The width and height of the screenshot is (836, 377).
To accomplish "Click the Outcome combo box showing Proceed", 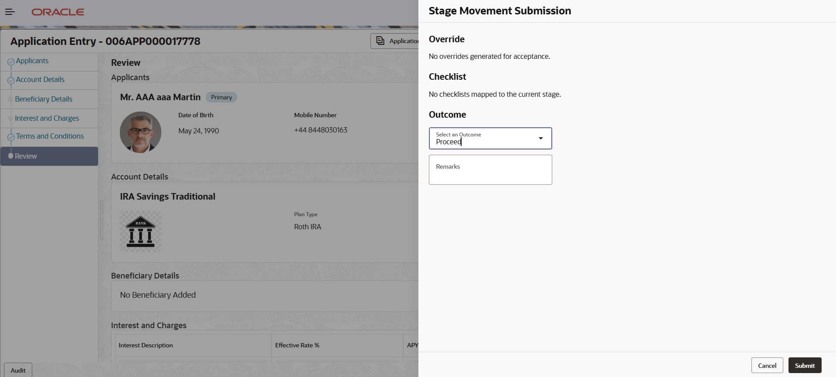I will [484, 139].
